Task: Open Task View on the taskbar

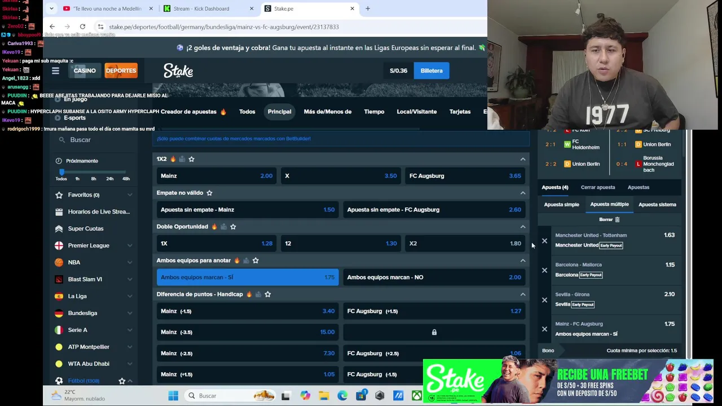Action: (x=286, y=396)
